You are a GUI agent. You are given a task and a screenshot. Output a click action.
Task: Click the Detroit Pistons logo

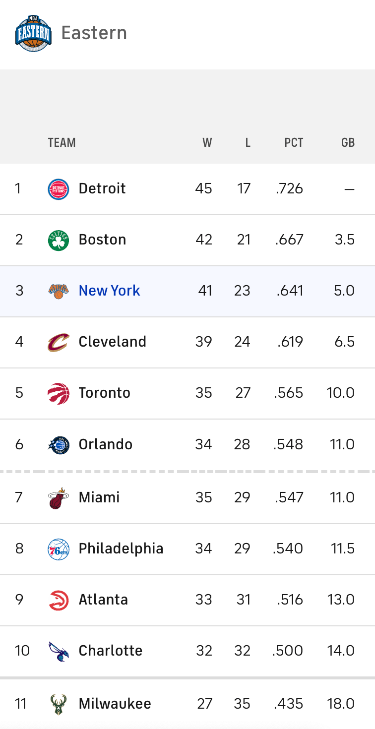pos(59,189)
